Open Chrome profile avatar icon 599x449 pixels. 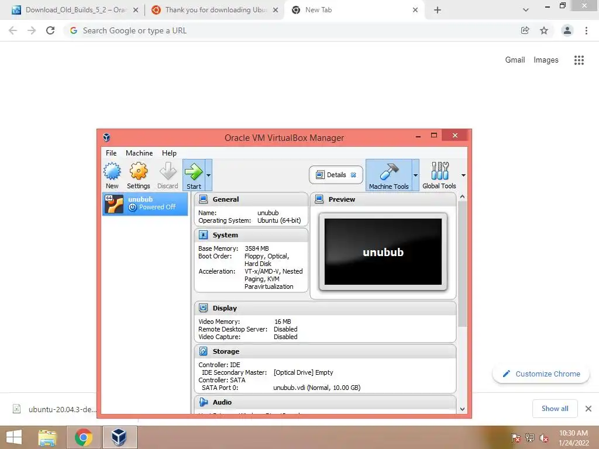(567, 30)
